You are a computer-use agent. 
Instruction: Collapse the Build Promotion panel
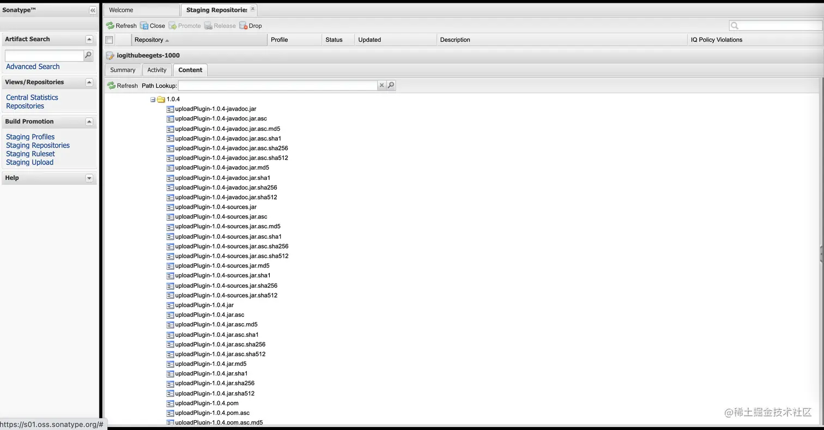tap(89, 122)
